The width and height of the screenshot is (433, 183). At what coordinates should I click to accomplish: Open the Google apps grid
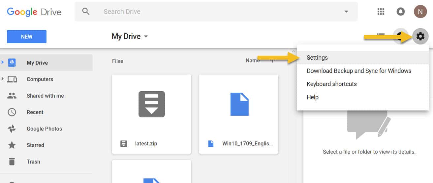click(x=381, y=12)
